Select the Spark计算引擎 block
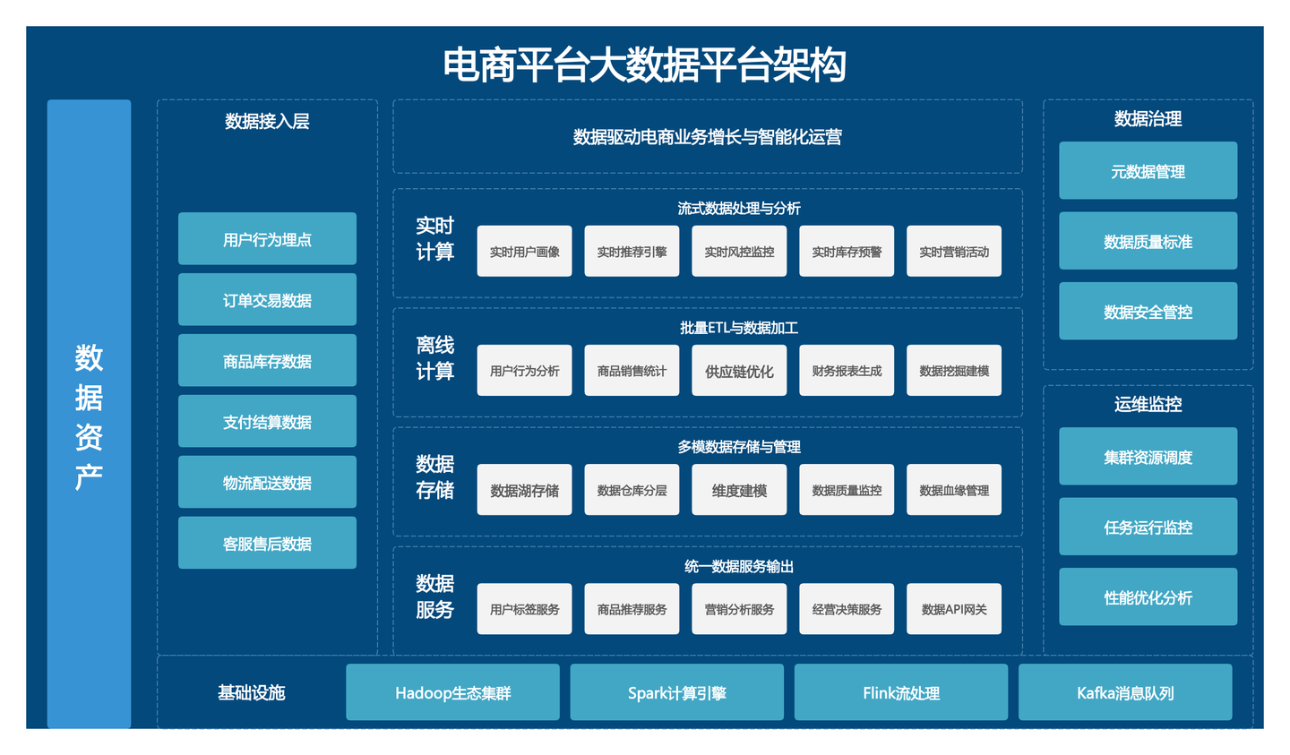The width and height of the screenshot is (1290, 755). click(x=676, y=692)
